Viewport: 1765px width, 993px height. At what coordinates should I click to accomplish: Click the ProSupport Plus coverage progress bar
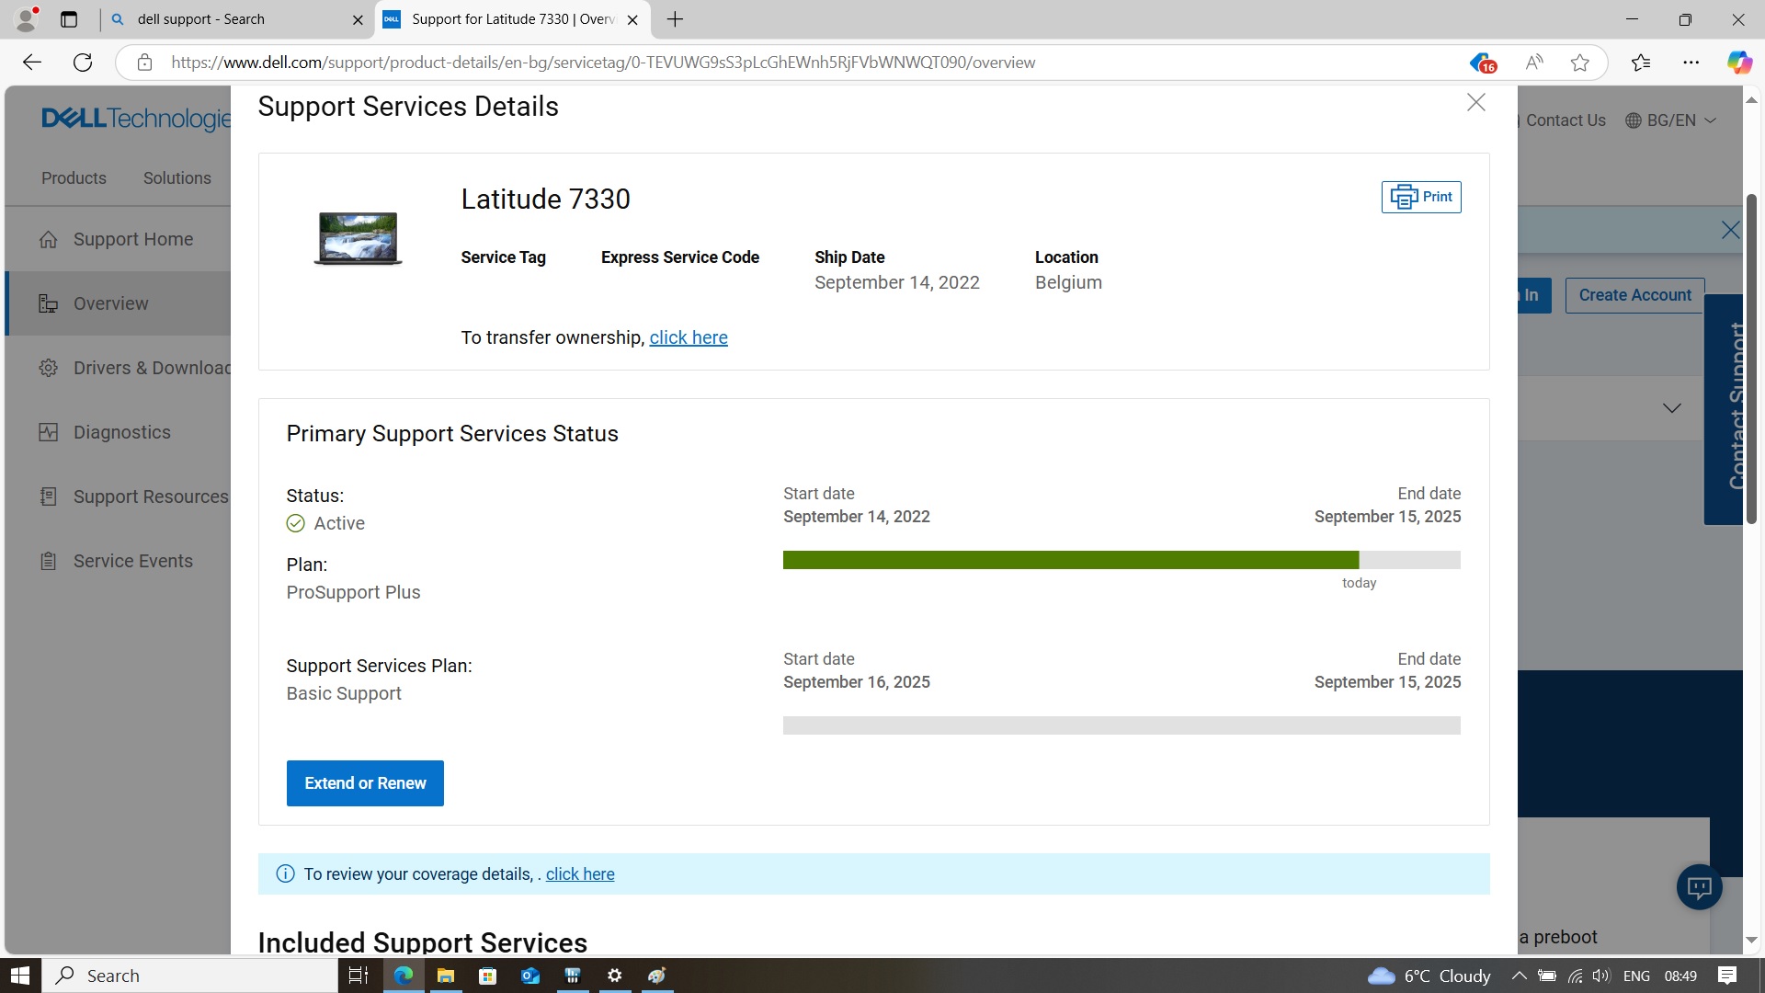pyautogui.click(x=1122, y=560)
